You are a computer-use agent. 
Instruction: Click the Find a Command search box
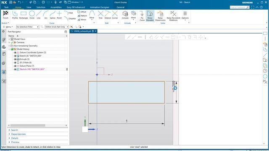[240, 7]
